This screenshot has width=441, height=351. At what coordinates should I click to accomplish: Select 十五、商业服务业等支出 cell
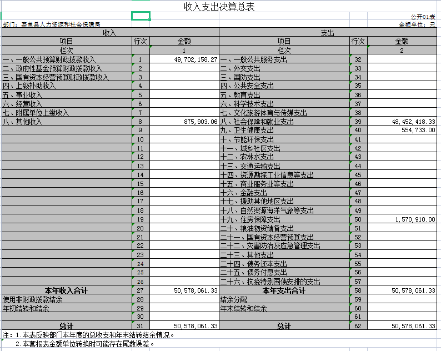point(284,184)
